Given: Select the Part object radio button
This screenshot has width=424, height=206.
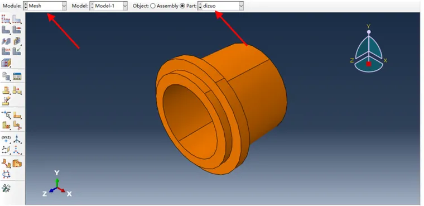Looking at the screenshot, I should [x=182, y=6].
